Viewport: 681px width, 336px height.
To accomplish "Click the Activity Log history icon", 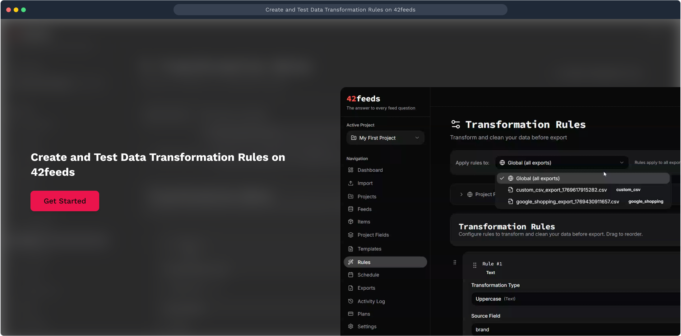I will tap(350, 301).
